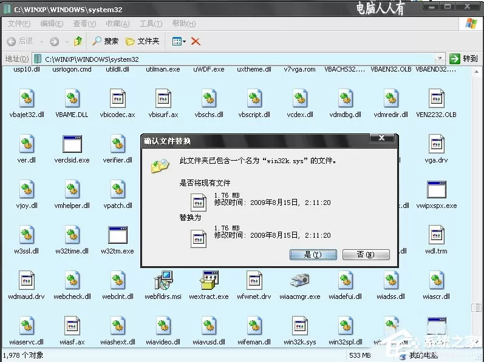
Task: Select vbschs.dll file icon
Action: click(x=209, y=99)
